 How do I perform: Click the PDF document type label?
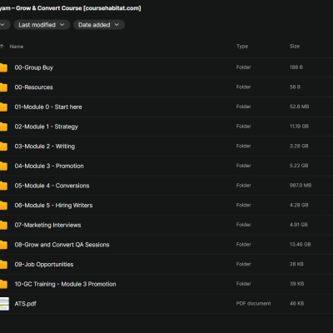click(x=254, y=304)
